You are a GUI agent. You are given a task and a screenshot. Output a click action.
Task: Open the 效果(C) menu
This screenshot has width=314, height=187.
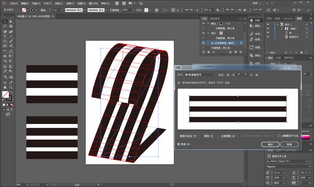point(70,3)
